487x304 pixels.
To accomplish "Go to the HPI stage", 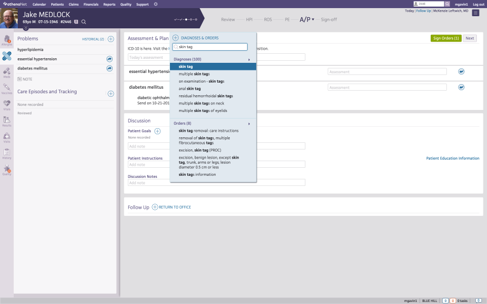I will tap(249, 20).
